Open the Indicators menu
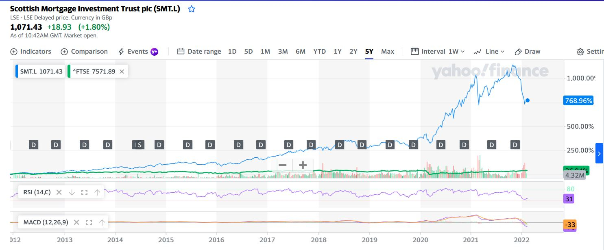This screenshot has width=604, height=250. click(31, 52)
